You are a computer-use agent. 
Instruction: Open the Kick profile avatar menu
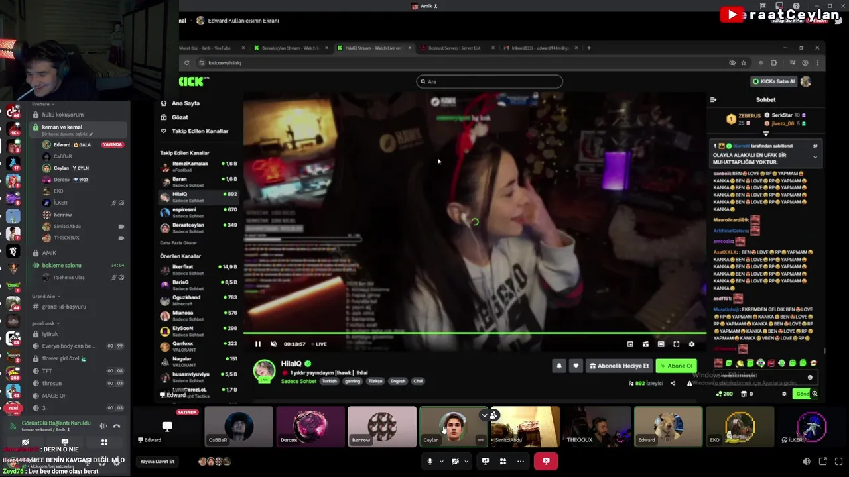coord(806,81)
